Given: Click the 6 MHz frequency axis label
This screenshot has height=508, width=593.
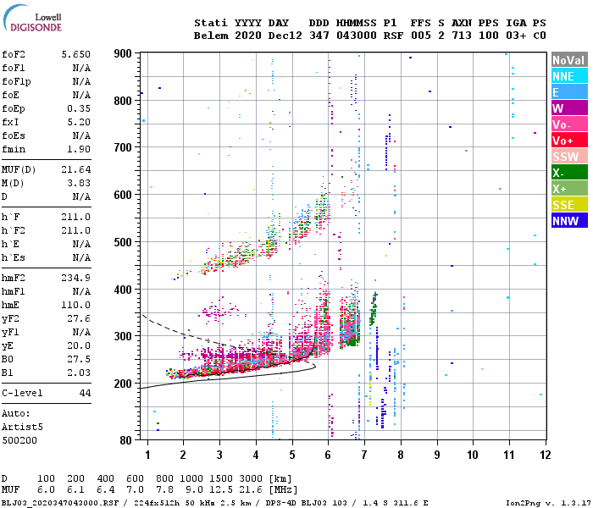Looking at the screenshot, I should 328,455.
